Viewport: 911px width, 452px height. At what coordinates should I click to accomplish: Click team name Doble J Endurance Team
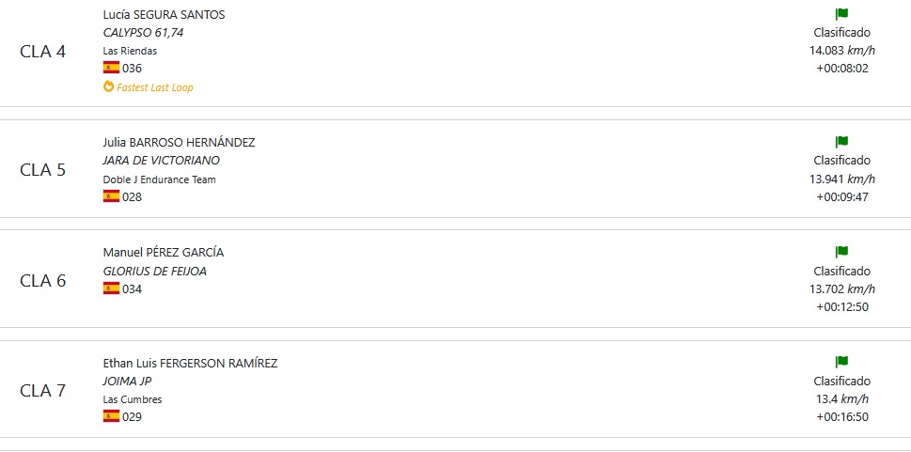tap(159, 179)
